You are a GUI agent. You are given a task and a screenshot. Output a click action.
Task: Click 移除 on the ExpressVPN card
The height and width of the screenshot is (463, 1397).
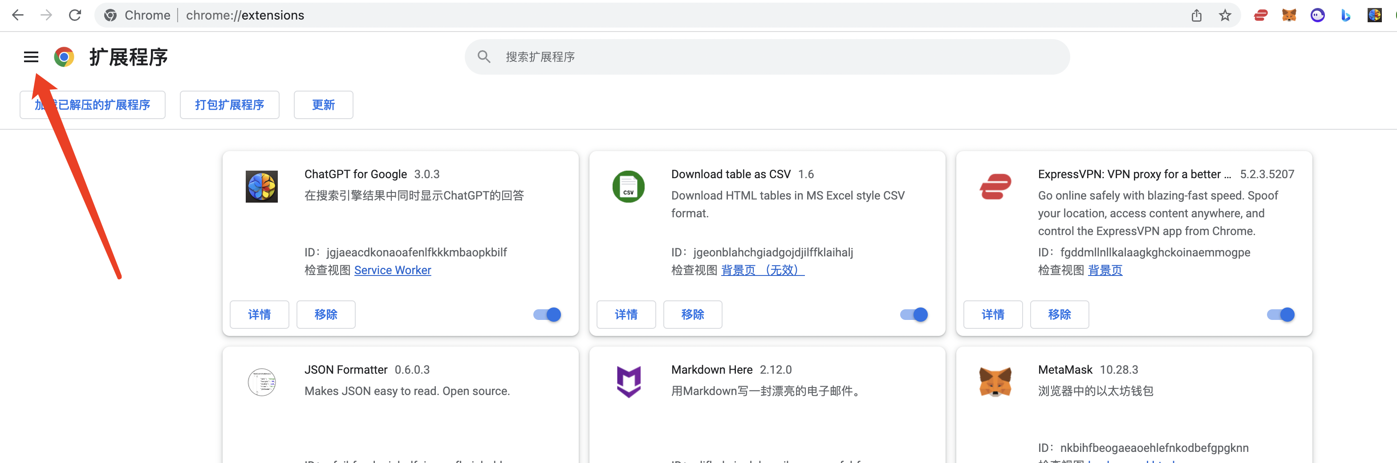click(x=1059, y=315)
